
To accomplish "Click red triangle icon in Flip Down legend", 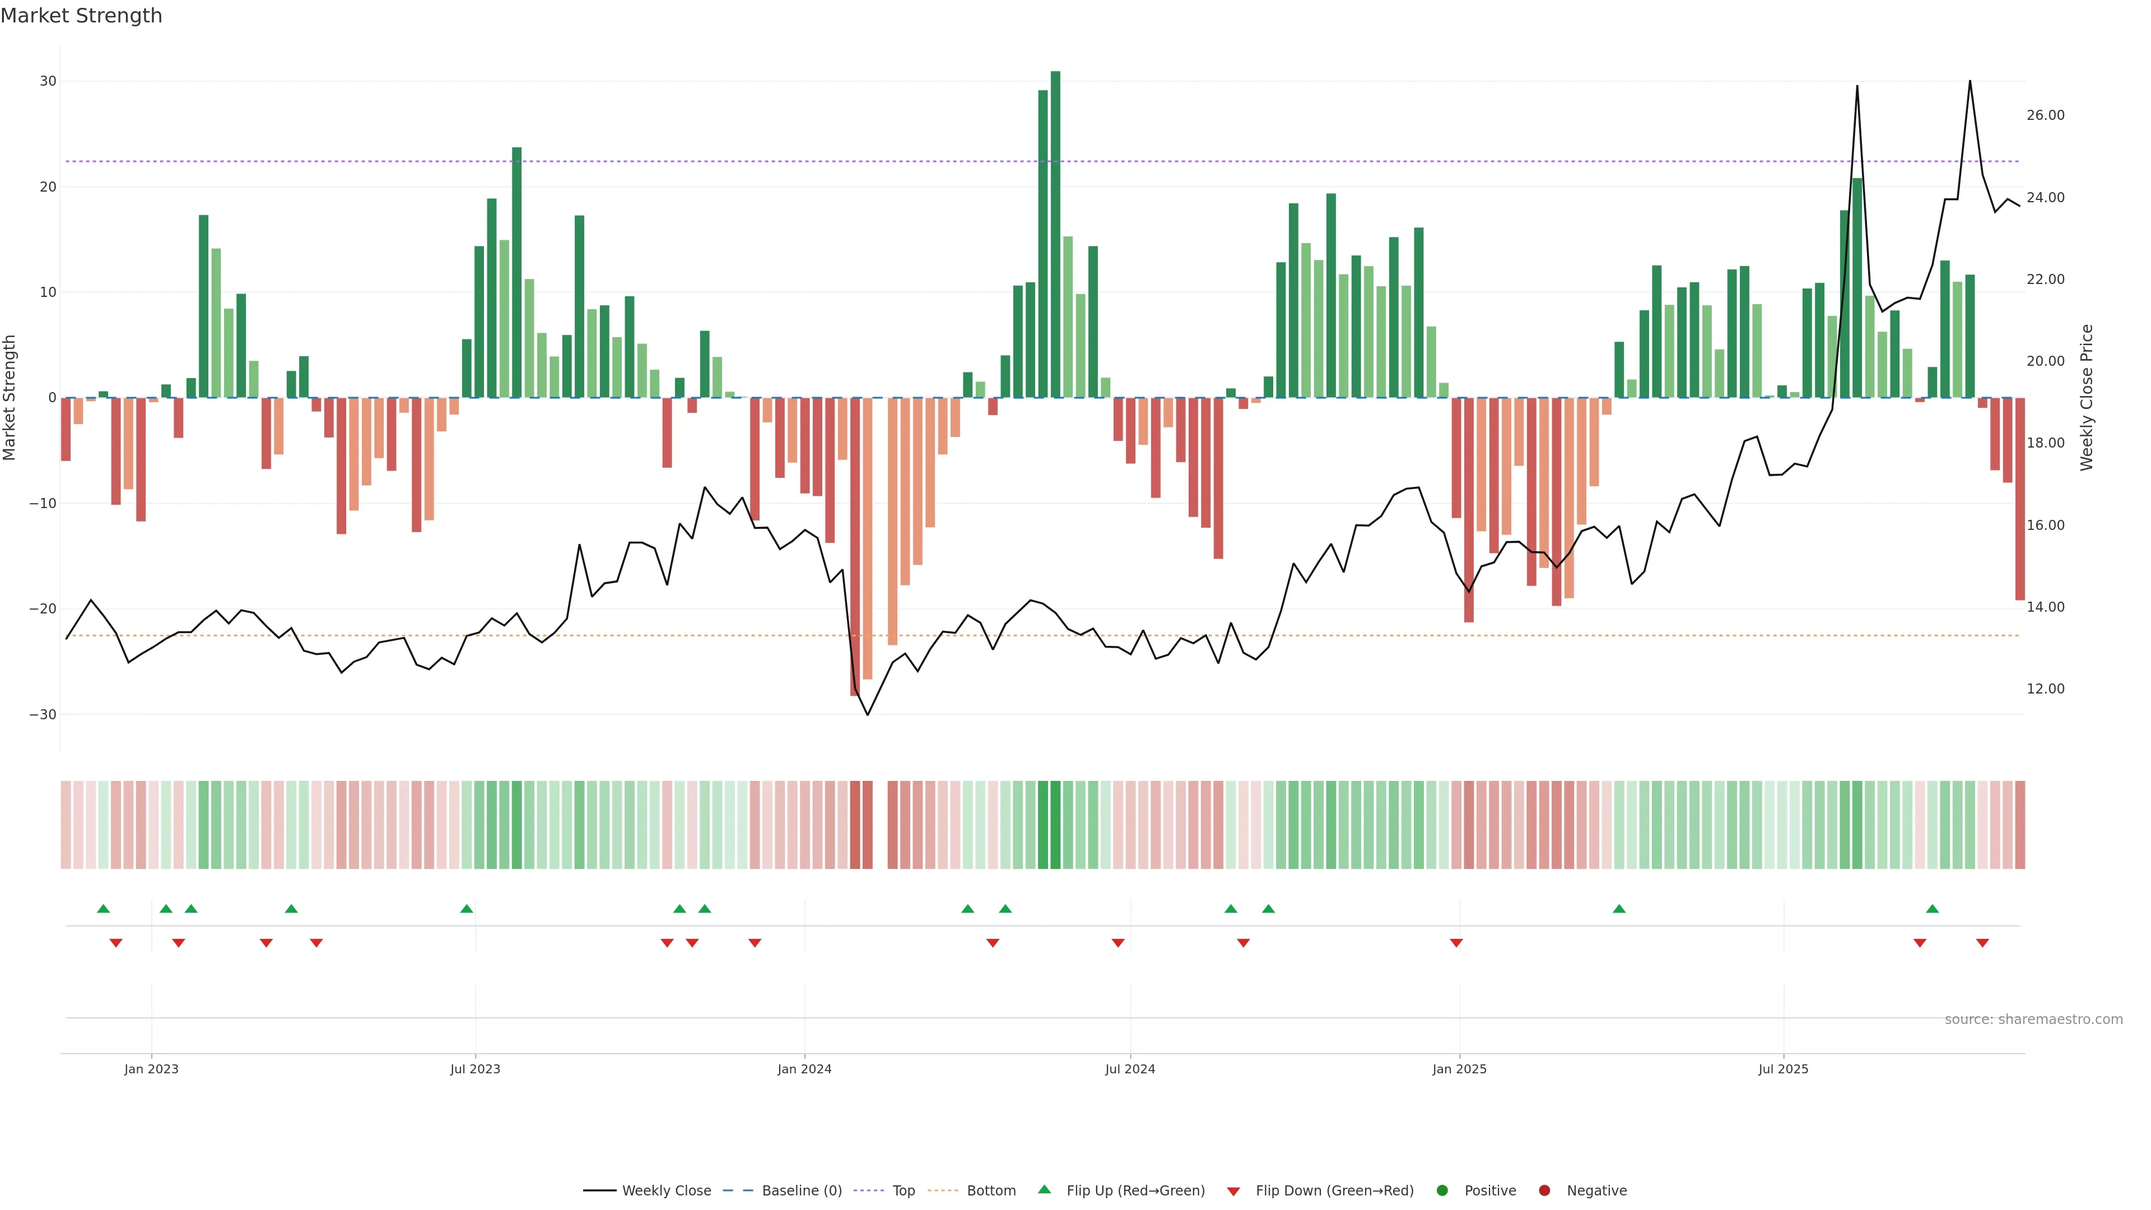I will tap(1233, 1191).
